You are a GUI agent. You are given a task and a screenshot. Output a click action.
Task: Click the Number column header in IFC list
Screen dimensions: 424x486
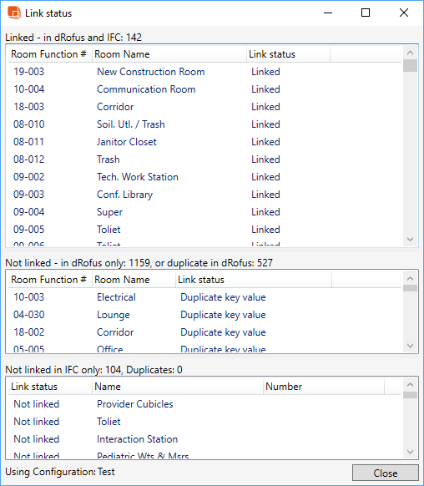(x=324, y=387)
